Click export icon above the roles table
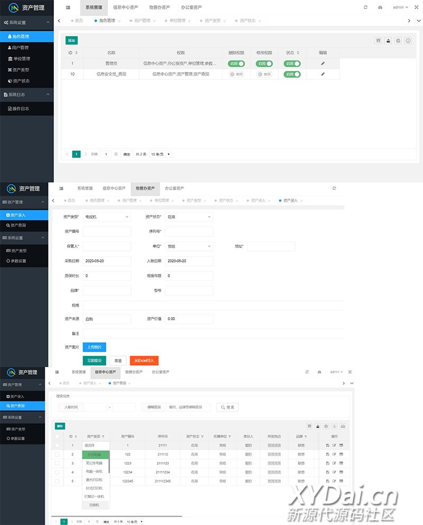The width and height of the screenshot is (423, 525). click(x=388, y=40)
